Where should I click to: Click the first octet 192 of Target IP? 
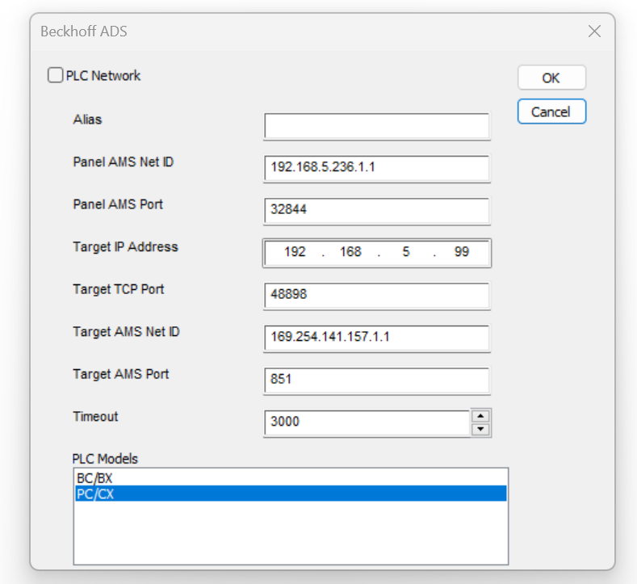point(295,252)
